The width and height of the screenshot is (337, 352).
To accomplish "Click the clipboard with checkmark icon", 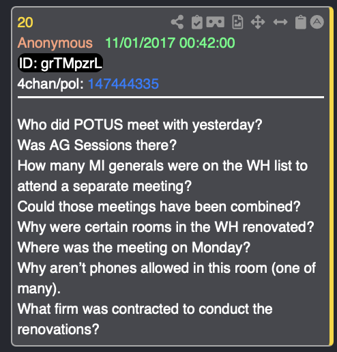I will tap(197, 22).
